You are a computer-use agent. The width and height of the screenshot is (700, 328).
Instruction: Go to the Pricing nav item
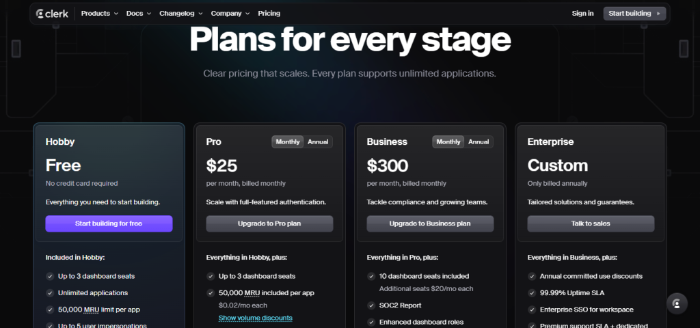point(269,13)
